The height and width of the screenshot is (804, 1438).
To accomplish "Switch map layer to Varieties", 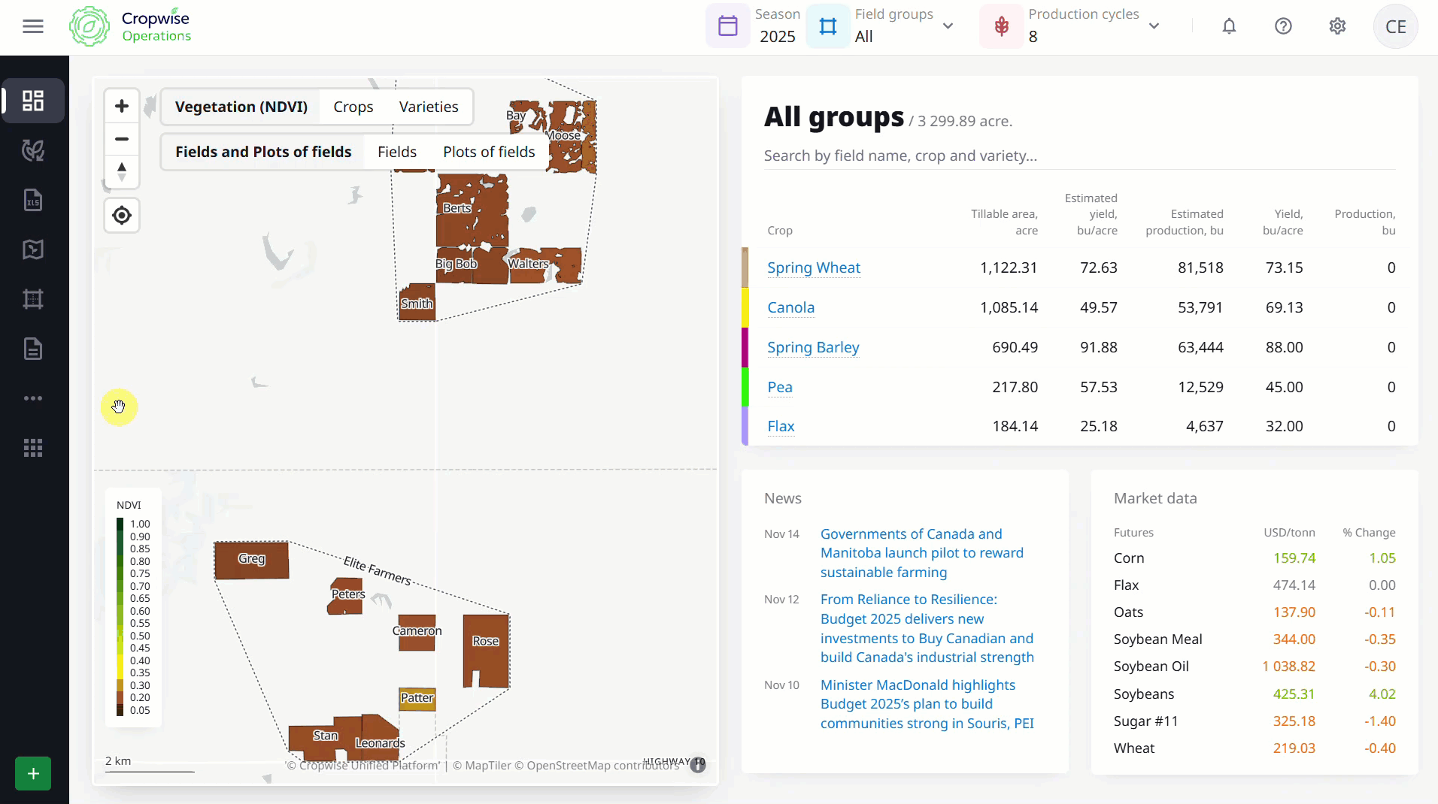I will 429,107.
